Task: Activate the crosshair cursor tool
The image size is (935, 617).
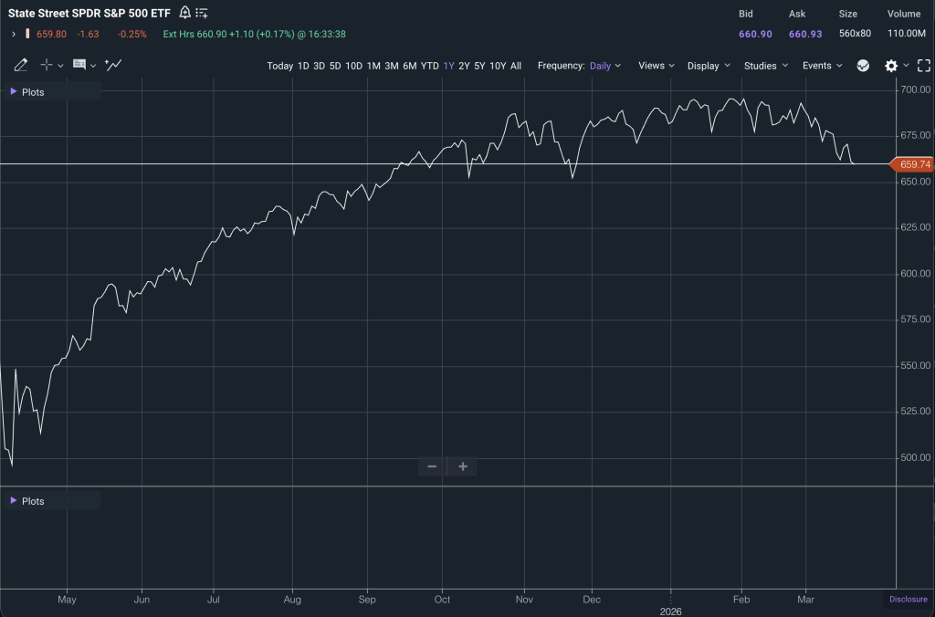Action: click(46, 65)
